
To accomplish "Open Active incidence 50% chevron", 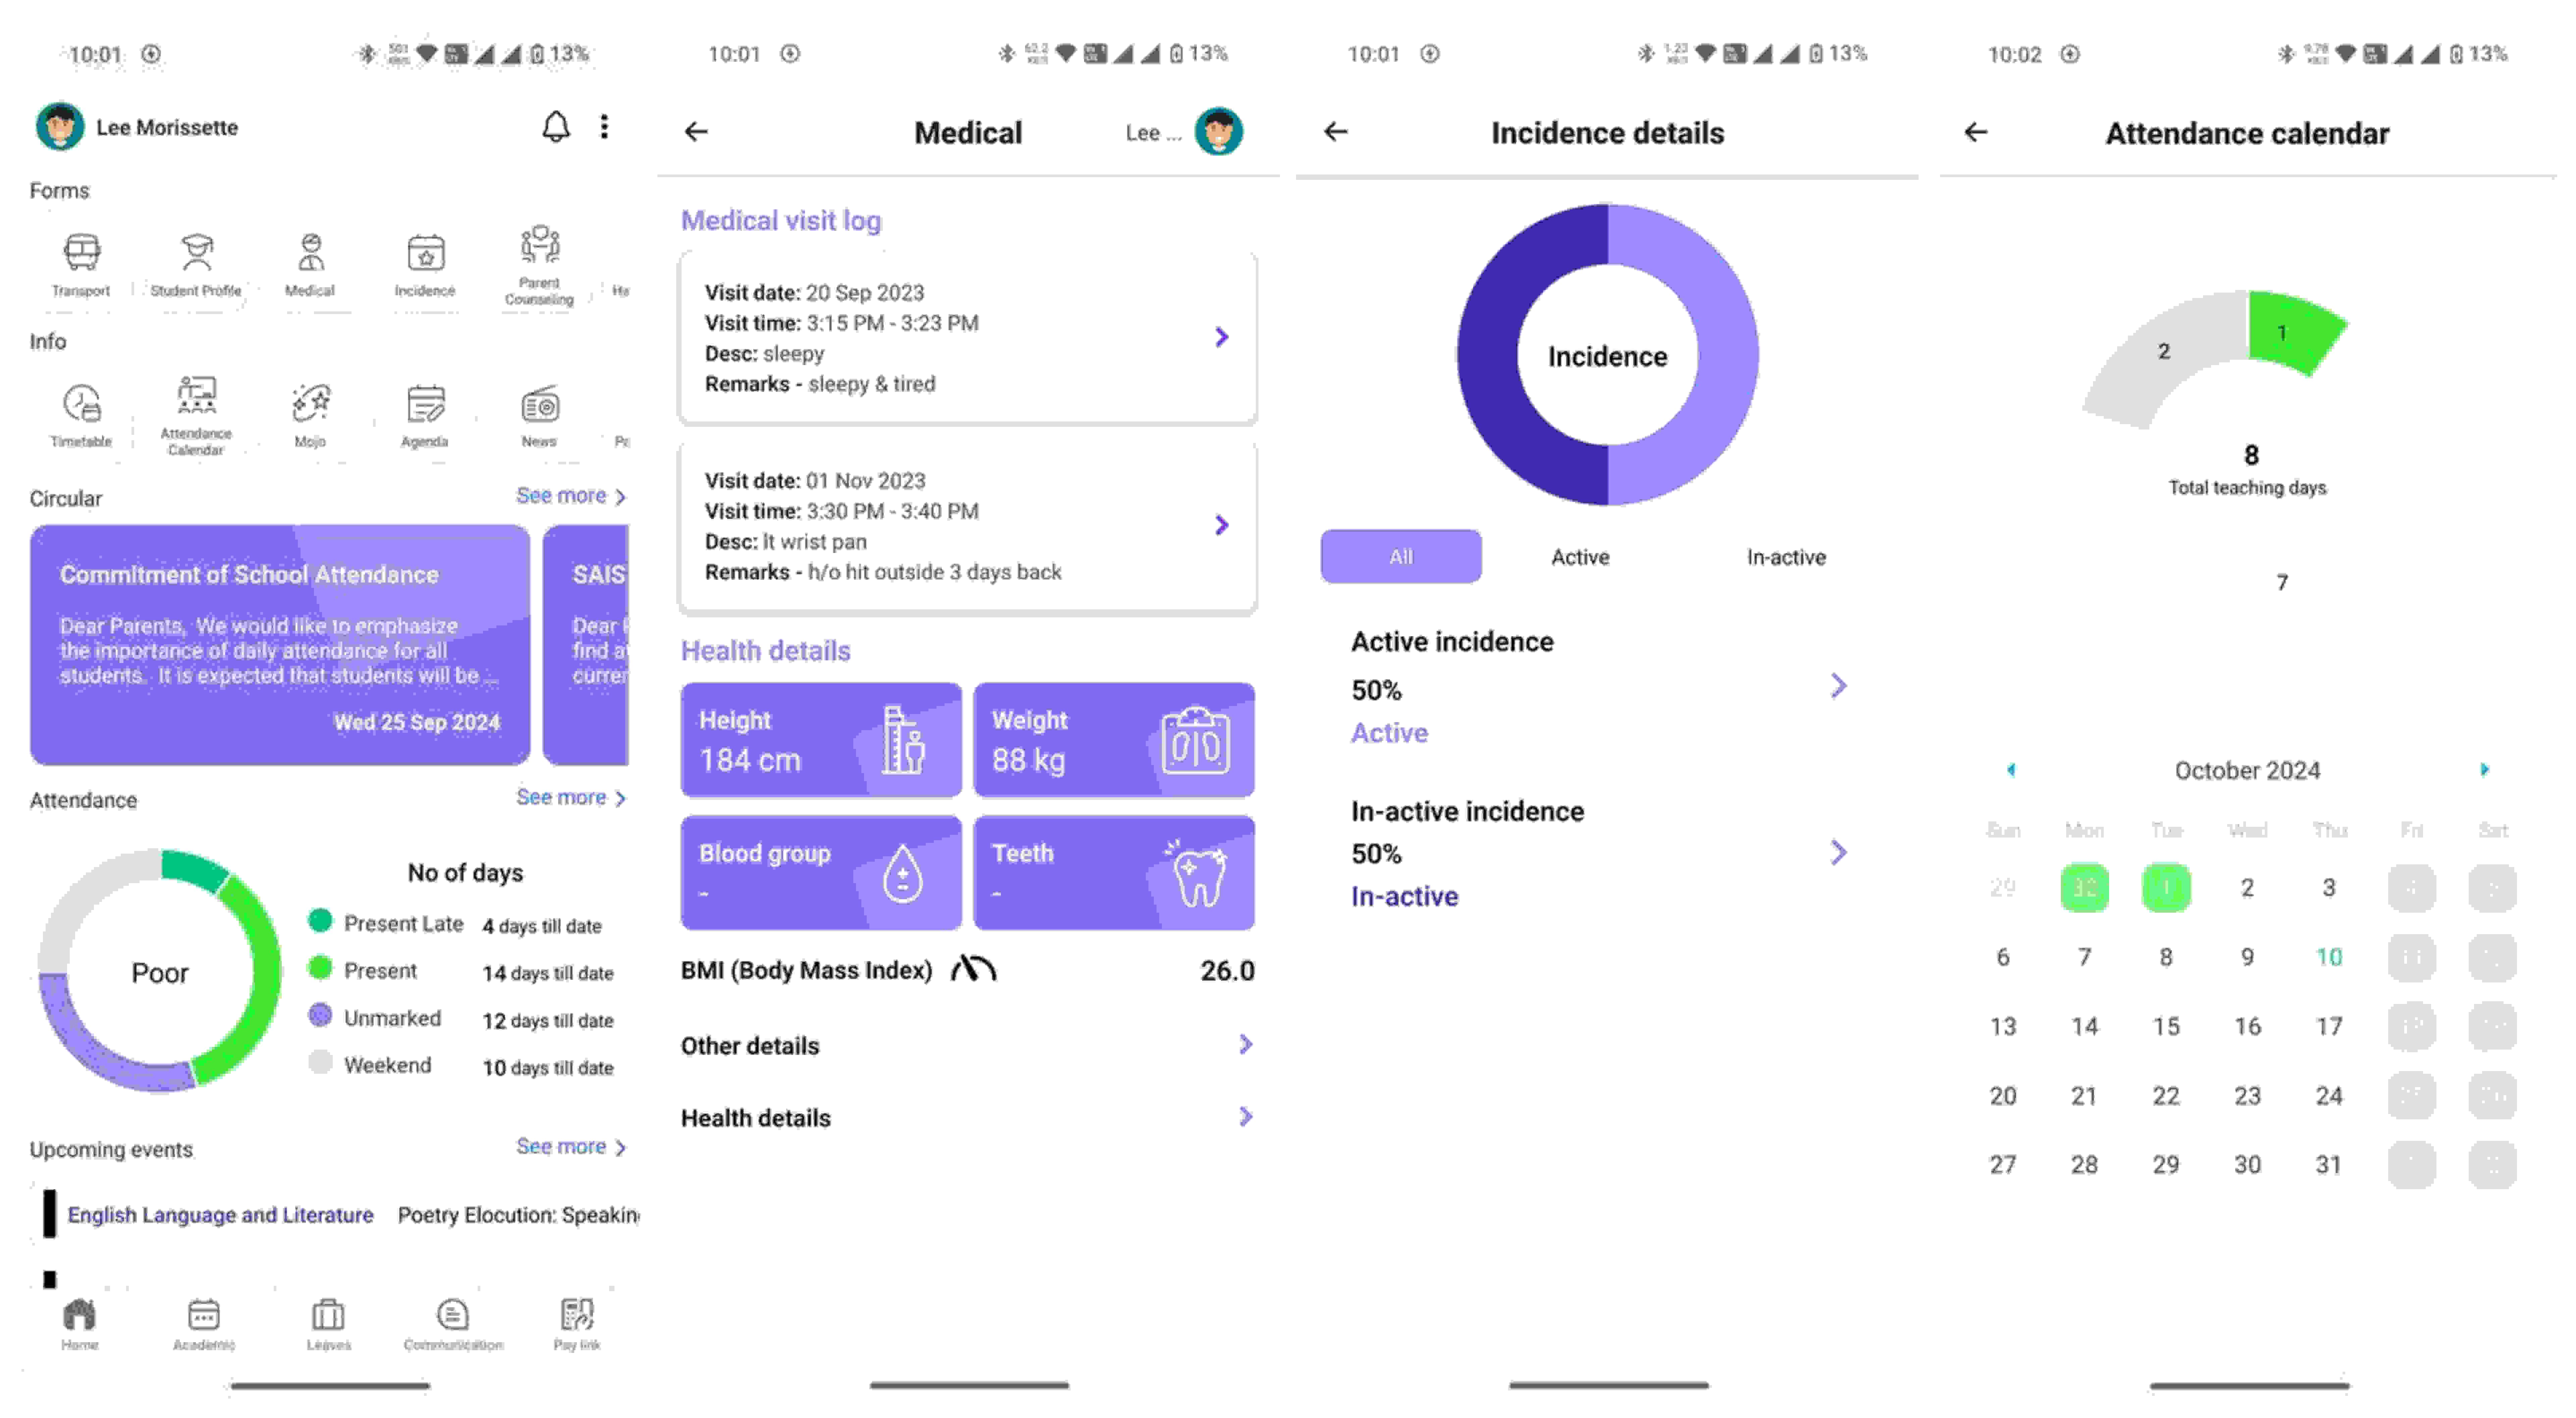I will tap(1838, 686).
